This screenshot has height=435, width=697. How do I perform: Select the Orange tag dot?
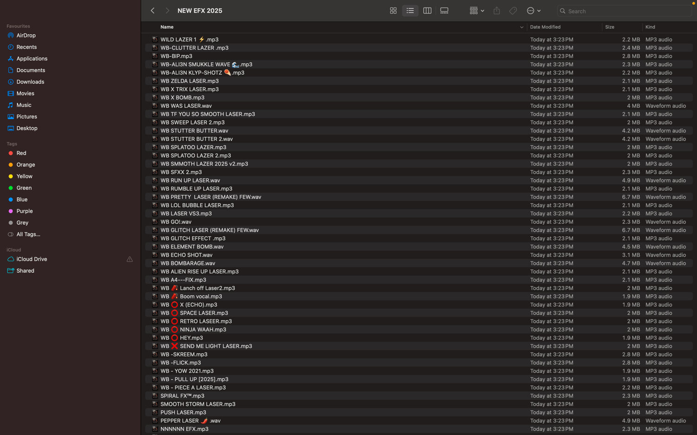point(11,165)
